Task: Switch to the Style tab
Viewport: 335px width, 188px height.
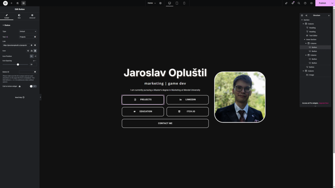Action: (19, 16)
